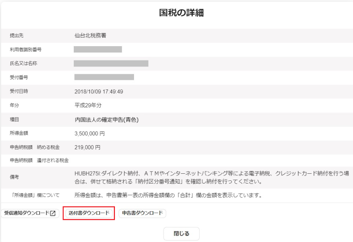
Task: Click the 申告納税額 納める税金 label
Action: [x=35, y=147]
